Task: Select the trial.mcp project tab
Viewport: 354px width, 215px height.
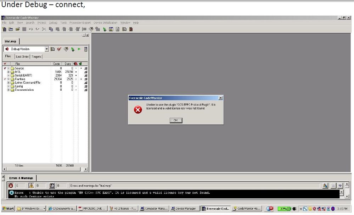Action: [x=10, y=41]
